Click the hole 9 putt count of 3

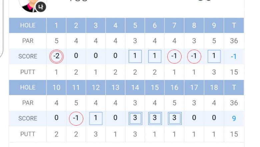[x=214, y=72]
